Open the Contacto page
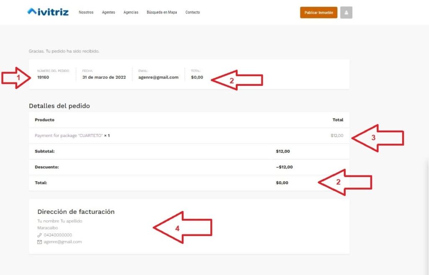Image resolution: width=429 pixels, height=275 pixels. point(193,13)
